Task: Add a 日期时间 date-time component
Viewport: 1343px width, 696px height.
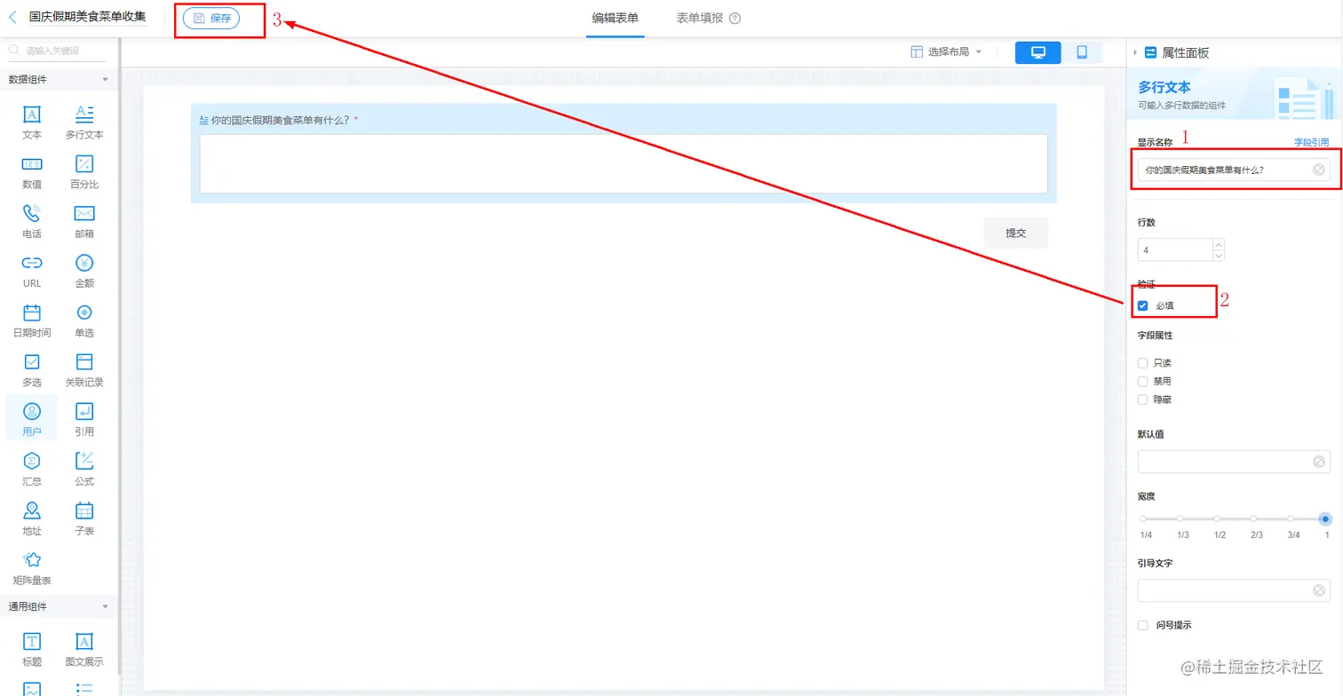Action: [32, 321]
